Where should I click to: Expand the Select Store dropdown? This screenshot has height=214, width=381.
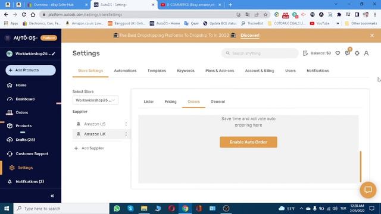point(95,100)
